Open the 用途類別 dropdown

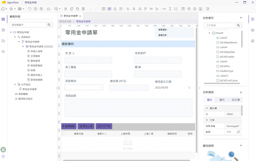[84, 87]
